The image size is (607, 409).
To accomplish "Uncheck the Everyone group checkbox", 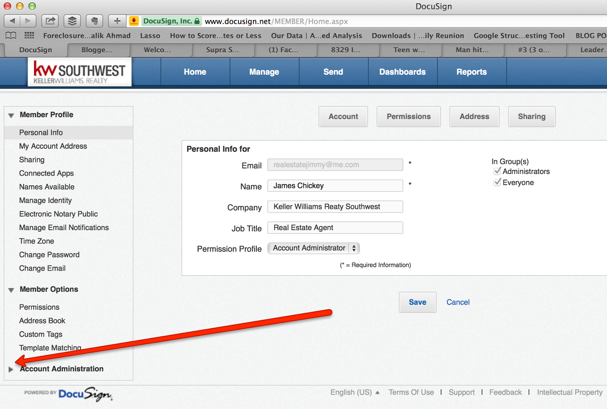I will (x=498, y=182).
